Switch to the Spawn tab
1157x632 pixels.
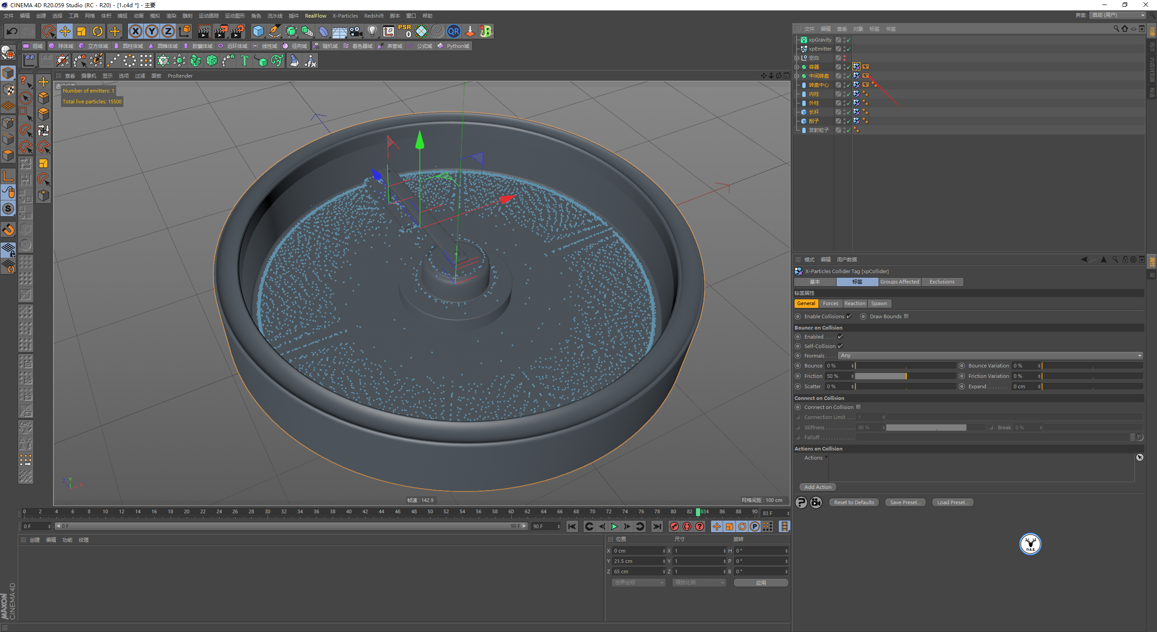coord(879,303)
